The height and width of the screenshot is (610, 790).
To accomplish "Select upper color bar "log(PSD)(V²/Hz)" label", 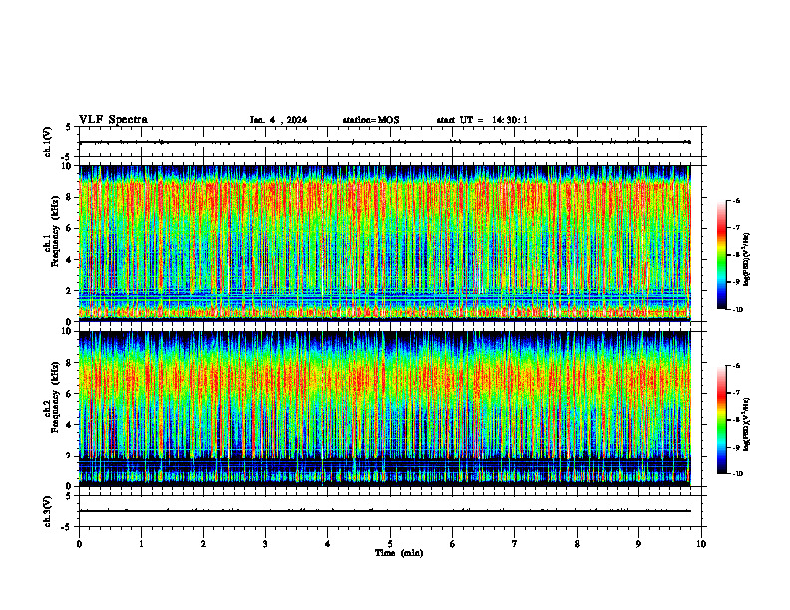I will [747, 260].
